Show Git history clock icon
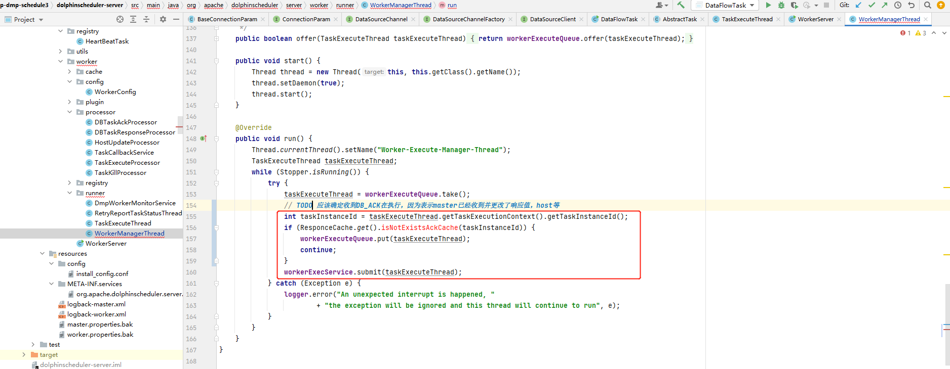This screenshot has height=369, width=950. point(898,5)
